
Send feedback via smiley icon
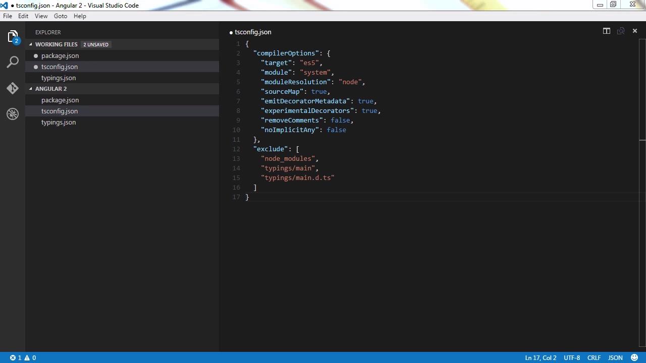(x=634, y=357)
